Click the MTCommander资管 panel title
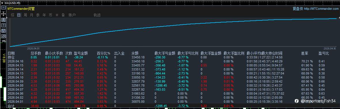 pyautogui.click(x=21, y=9)
